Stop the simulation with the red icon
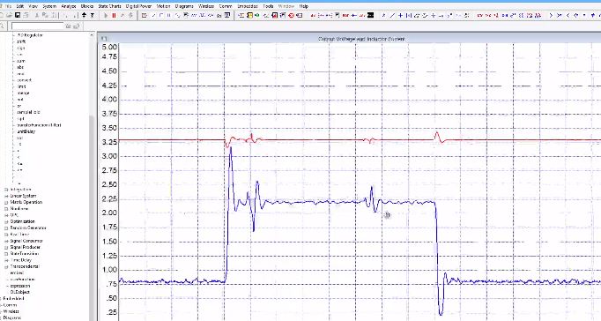Screen dimensions: 601x321 [114, 15]
